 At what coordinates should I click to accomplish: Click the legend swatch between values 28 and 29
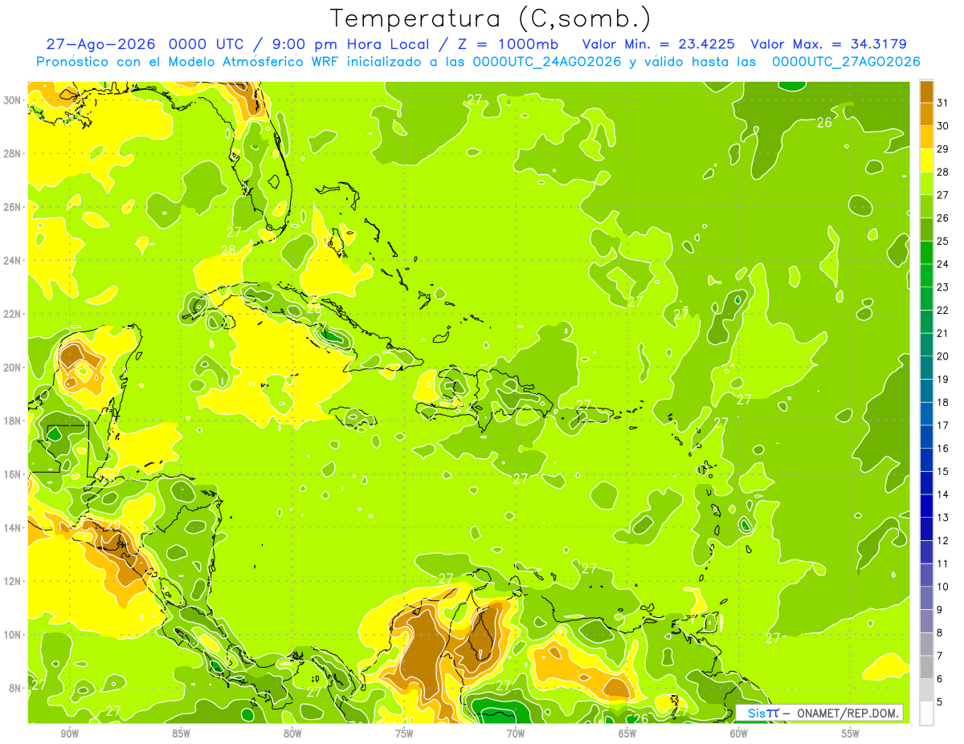pos(926,161)
